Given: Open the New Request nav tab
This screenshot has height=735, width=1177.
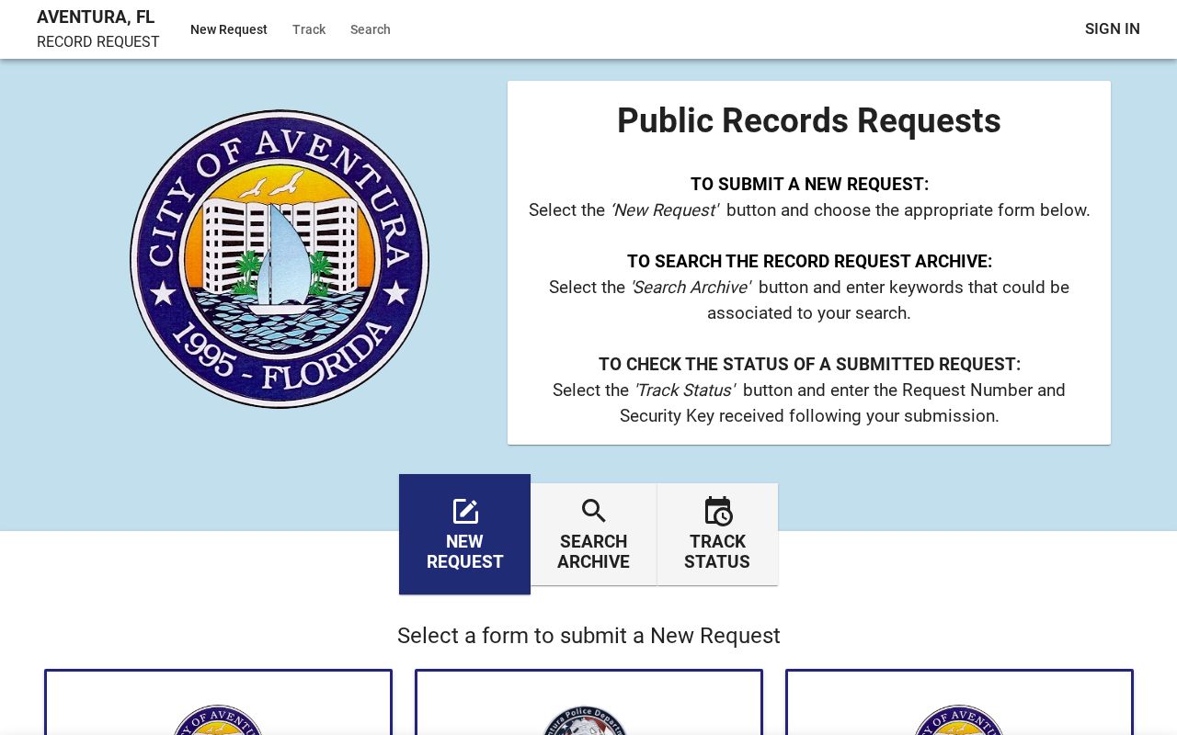Looking at the screenshot, I should [x=229, y=29].
